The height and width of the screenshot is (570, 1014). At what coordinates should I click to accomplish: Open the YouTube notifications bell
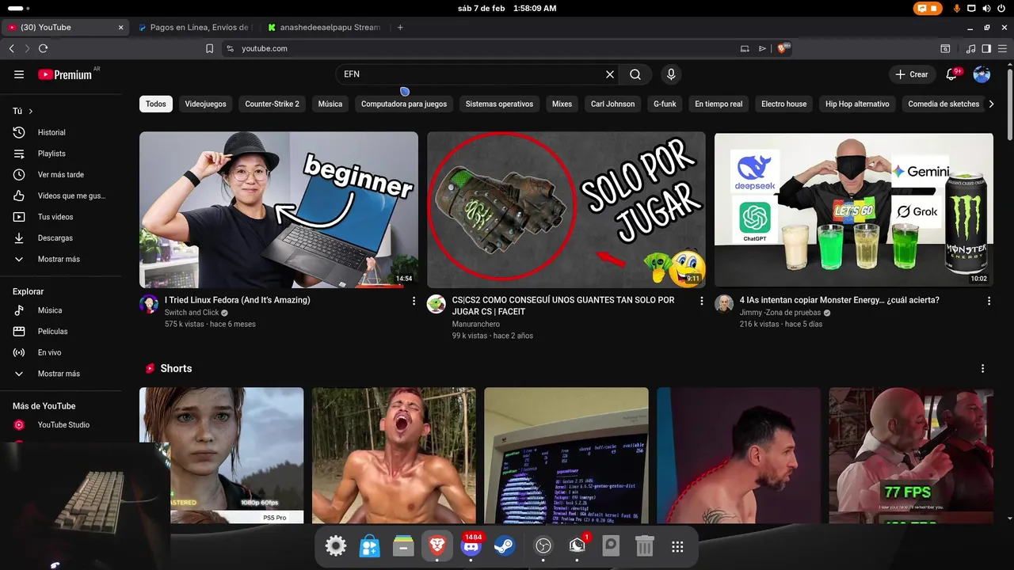tap(951, 74)
